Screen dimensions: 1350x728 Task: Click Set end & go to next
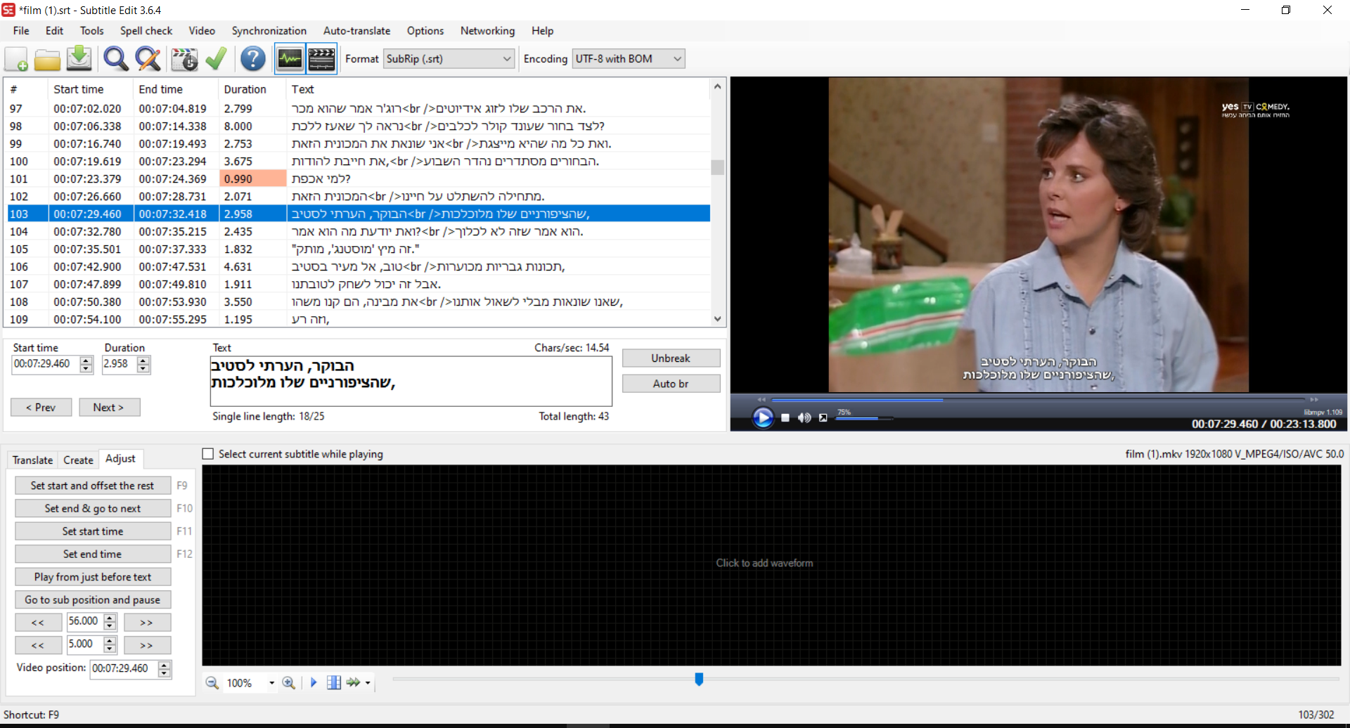[92, 509]
